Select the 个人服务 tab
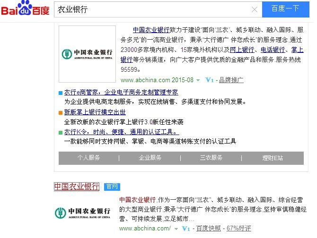This screenshot has width=317, height=238. coord(88,158)
